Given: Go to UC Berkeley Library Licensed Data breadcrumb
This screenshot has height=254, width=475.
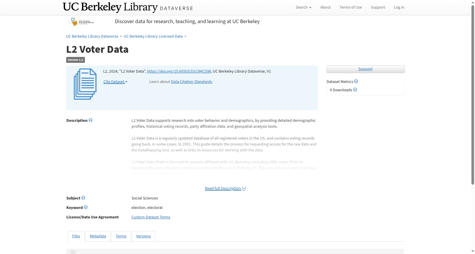Looking at the screenshot, I should click(153, 36).
